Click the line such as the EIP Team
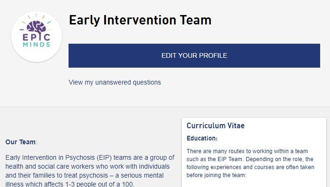 point(250,159)
